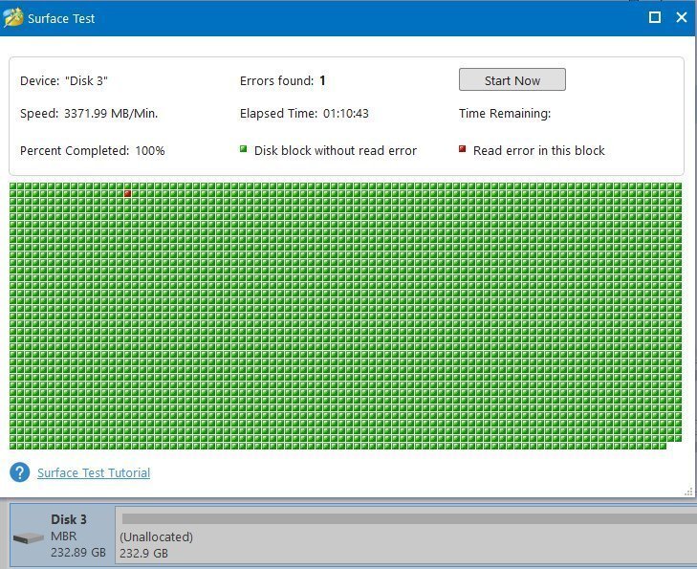Click the 'Disk block without read error' label
This screenshot has width=697, height=569.
pyautogui.click(x=335, y=151)
